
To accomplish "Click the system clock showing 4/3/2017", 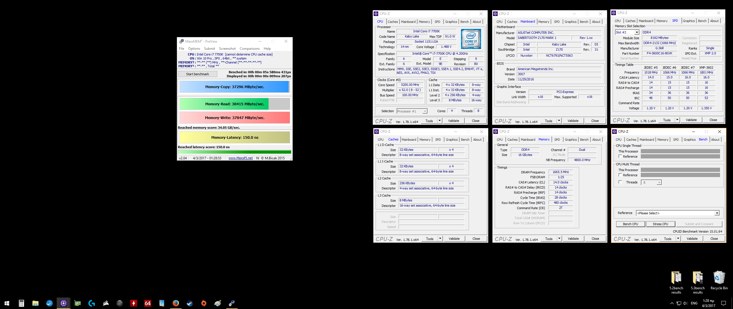I will pyautogui.click(x=709, y=303).
